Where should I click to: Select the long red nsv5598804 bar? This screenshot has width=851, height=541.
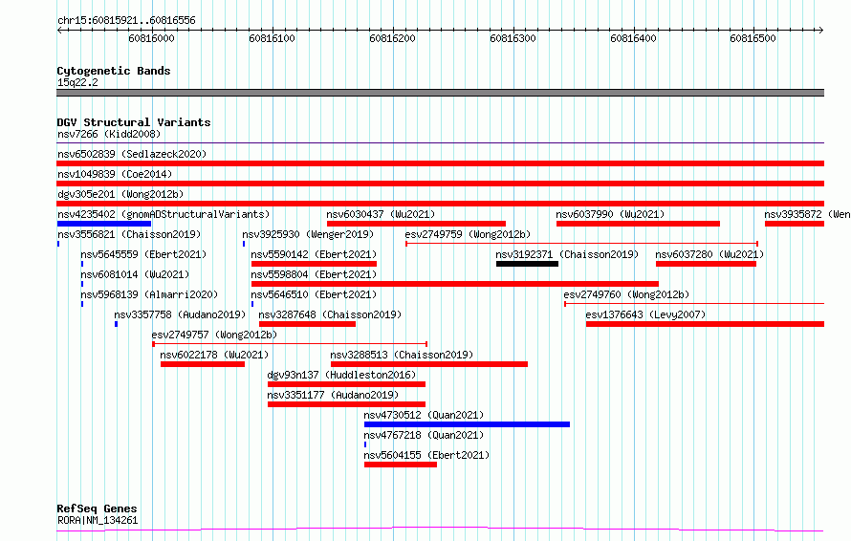(x=455, y=284)
